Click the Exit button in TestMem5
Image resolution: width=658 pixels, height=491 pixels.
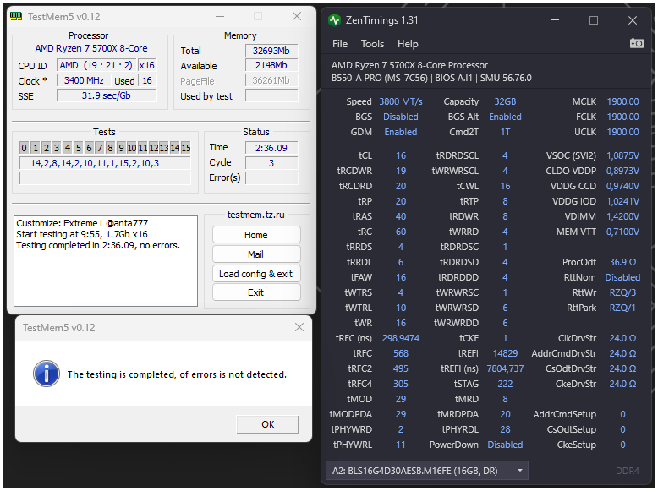pyautogui.click(x=255, y=292)
